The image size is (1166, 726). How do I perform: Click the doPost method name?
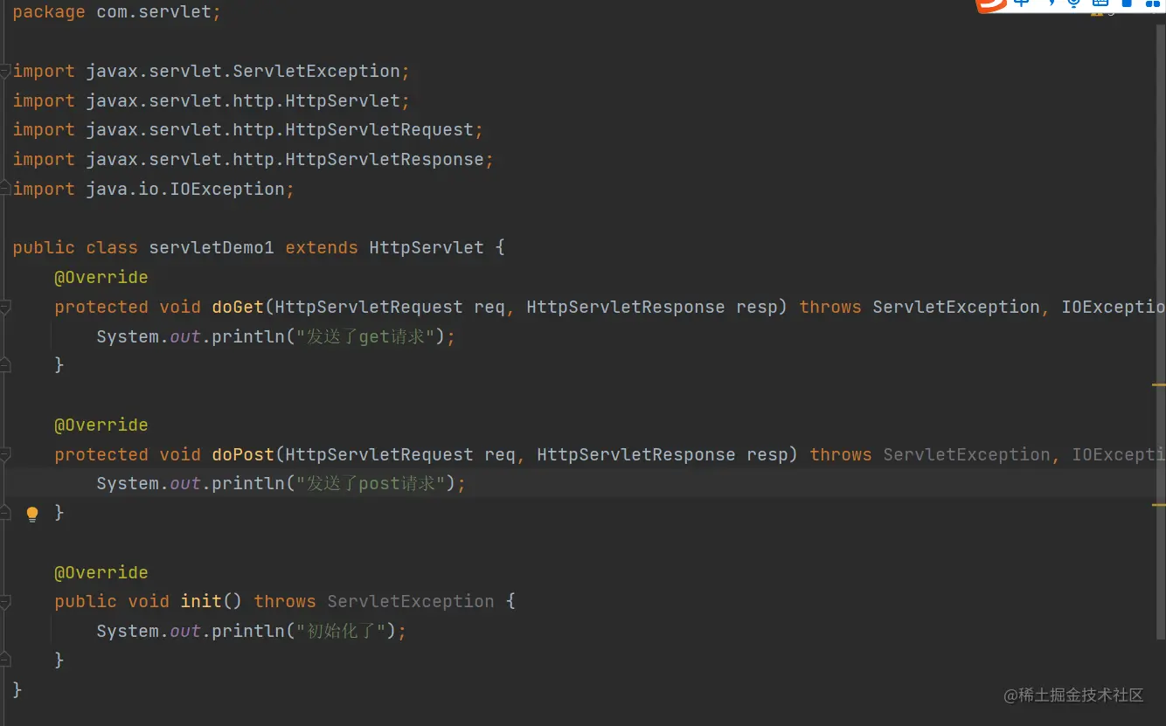(243, 454)
